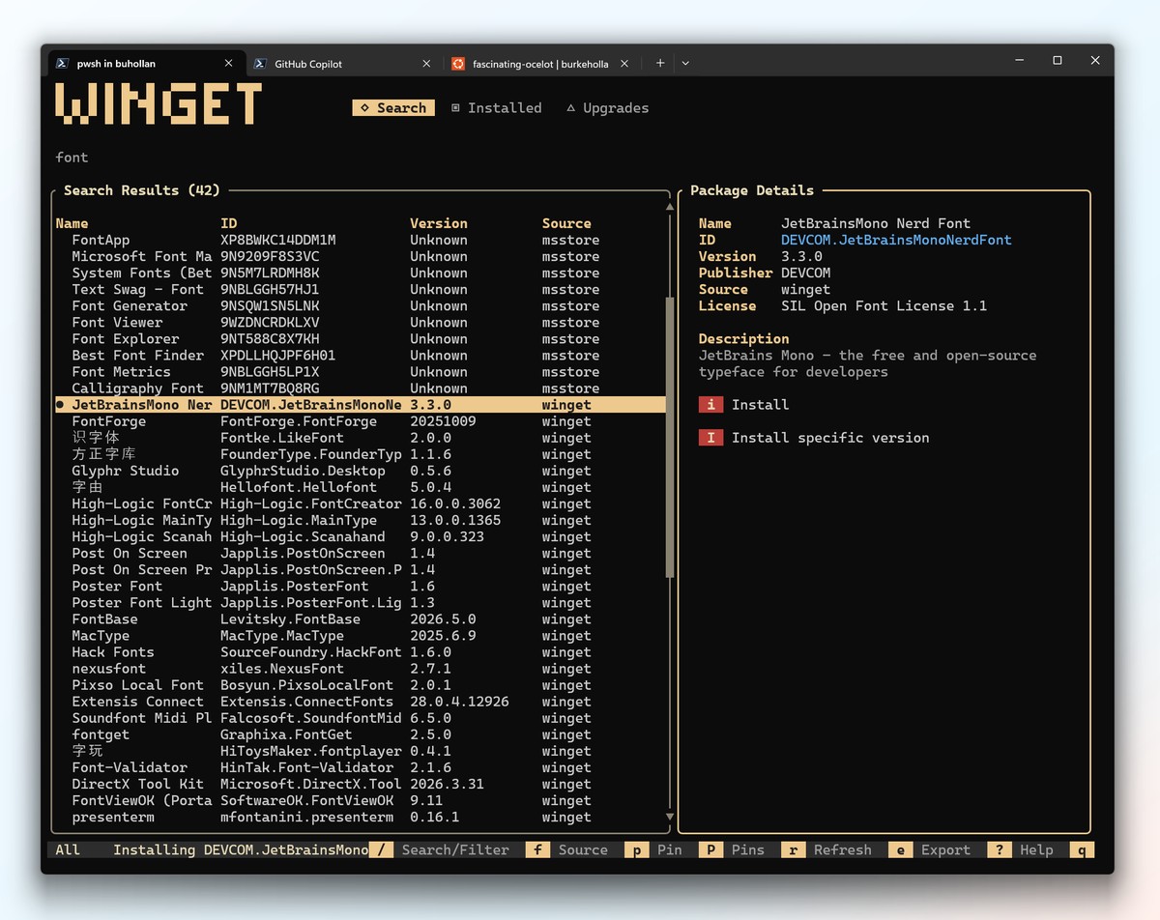Click the Name column header
Image resolution: width=1160 pixels, height=920 pixels.
tap(72, 223)
